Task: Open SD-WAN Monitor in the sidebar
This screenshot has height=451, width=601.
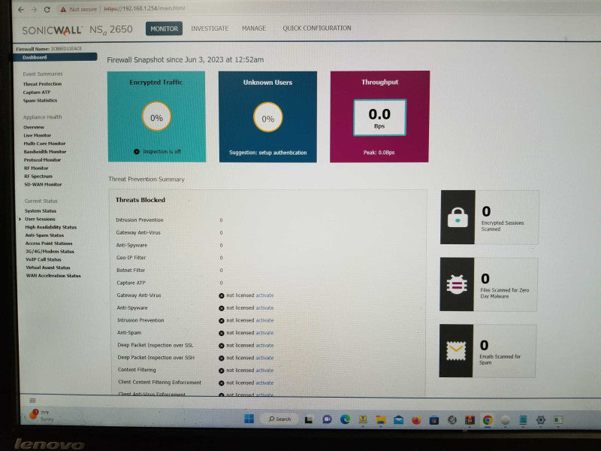Action: coord(43,184)
